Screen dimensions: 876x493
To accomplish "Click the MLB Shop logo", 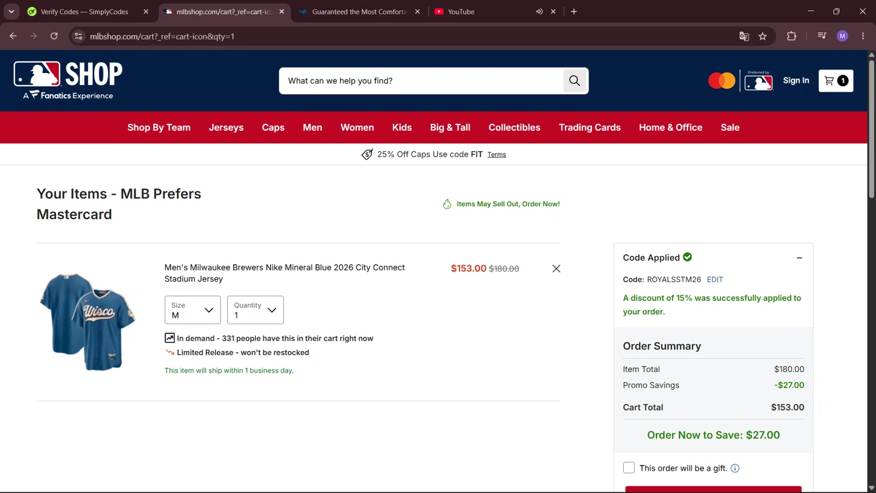I will [68, 81].
